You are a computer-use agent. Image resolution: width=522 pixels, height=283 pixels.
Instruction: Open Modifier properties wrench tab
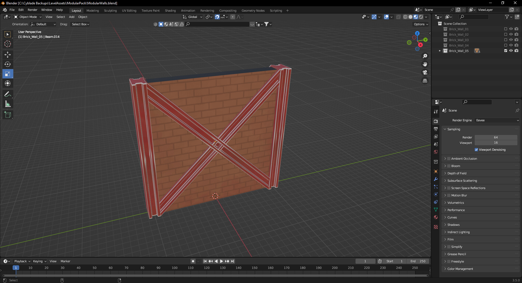point(436,179)
